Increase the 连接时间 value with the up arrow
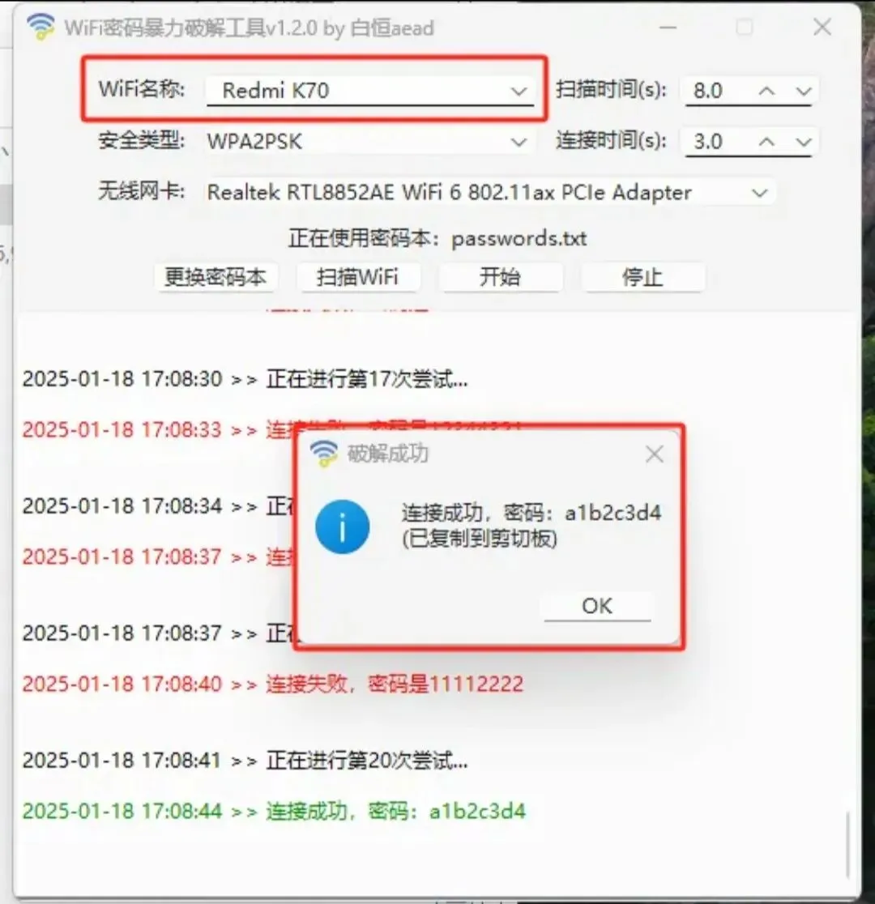 [766, 141]
